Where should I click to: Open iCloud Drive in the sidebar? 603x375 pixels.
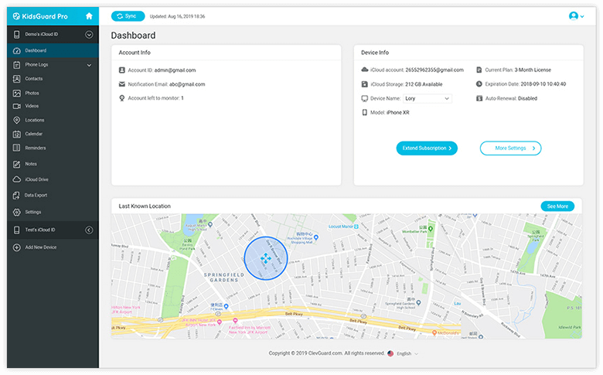point(53,179)
